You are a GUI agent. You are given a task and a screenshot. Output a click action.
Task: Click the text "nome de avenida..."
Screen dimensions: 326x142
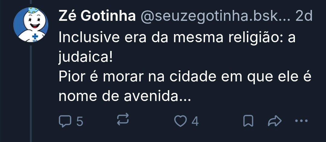(x=124, y=97)
